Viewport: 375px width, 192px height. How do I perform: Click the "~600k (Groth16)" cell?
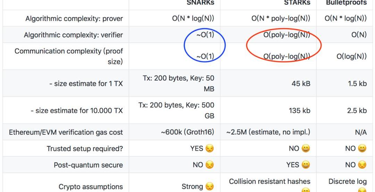[x=187, y=132]
